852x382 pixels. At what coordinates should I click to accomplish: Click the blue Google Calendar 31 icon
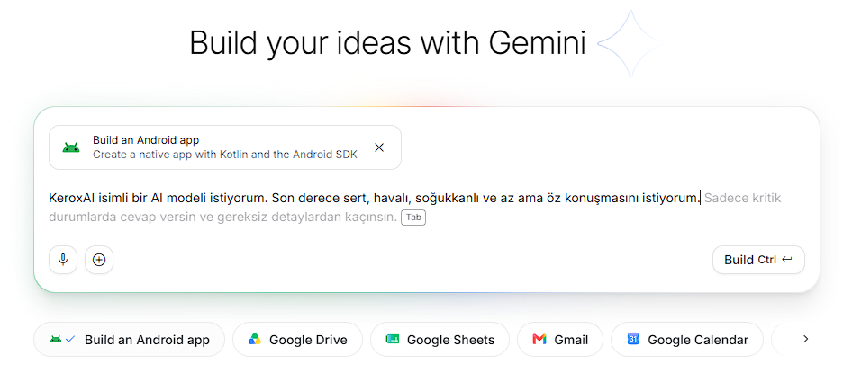633,339
